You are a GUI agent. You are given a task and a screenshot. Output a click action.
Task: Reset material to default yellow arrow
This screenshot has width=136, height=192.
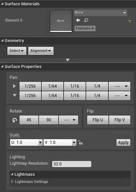[130, 22]
